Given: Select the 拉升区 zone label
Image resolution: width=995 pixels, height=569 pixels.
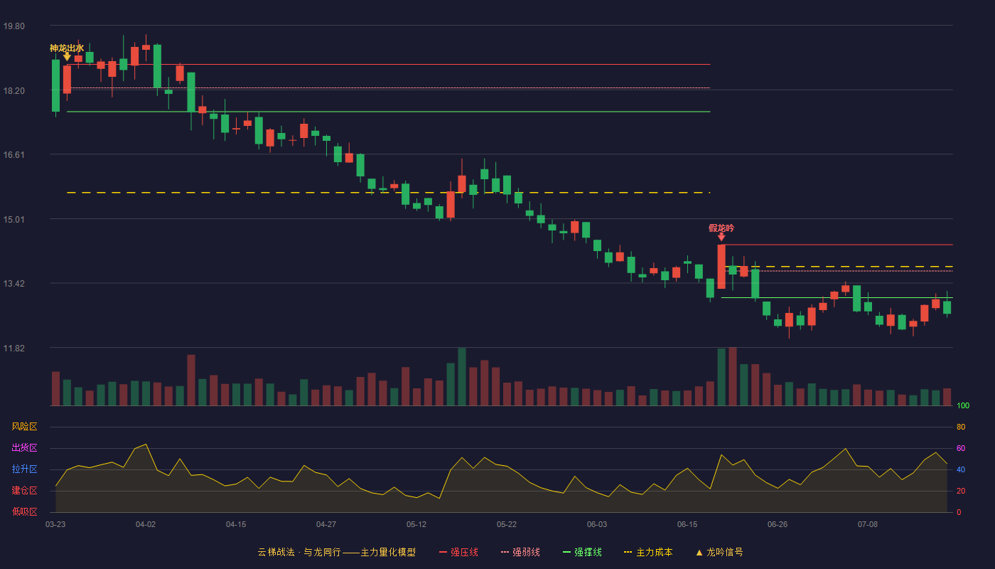Looking at the screenshot, I should click(24, 469).
